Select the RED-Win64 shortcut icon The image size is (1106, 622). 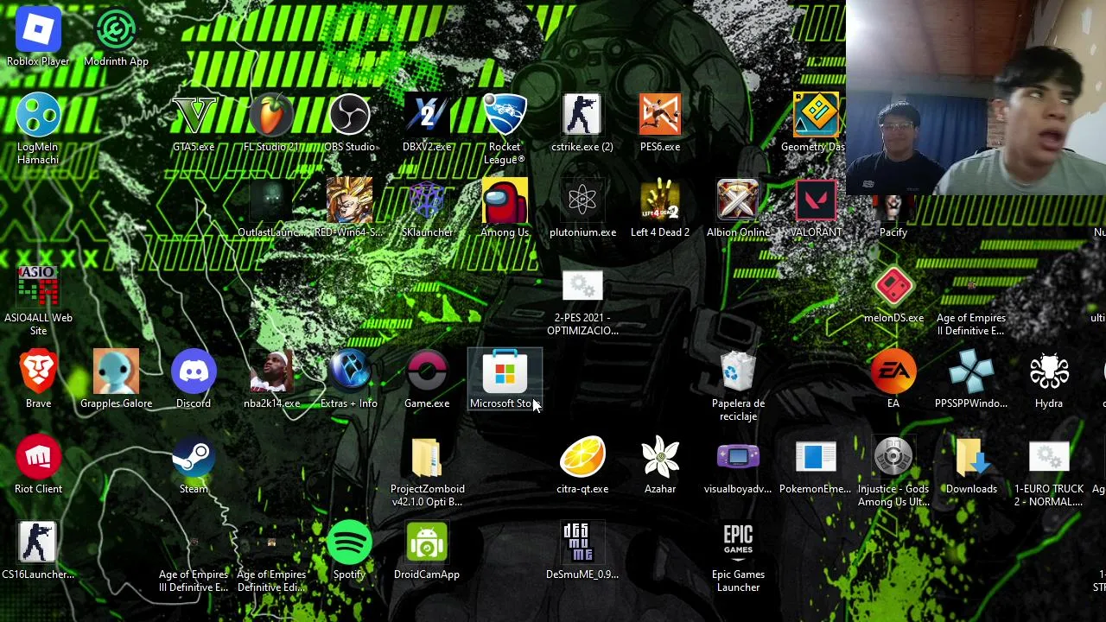(349, 200)
